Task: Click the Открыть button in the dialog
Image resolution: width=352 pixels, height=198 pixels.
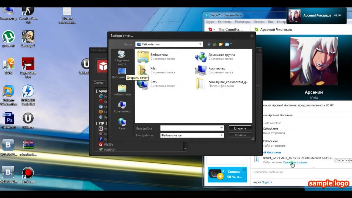Action: pos(240,128)
